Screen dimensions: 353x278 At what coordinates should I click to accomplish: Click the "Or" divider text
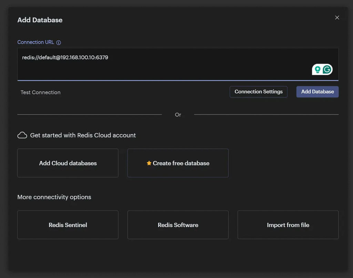pyautogui.click(x=178, y=115)
